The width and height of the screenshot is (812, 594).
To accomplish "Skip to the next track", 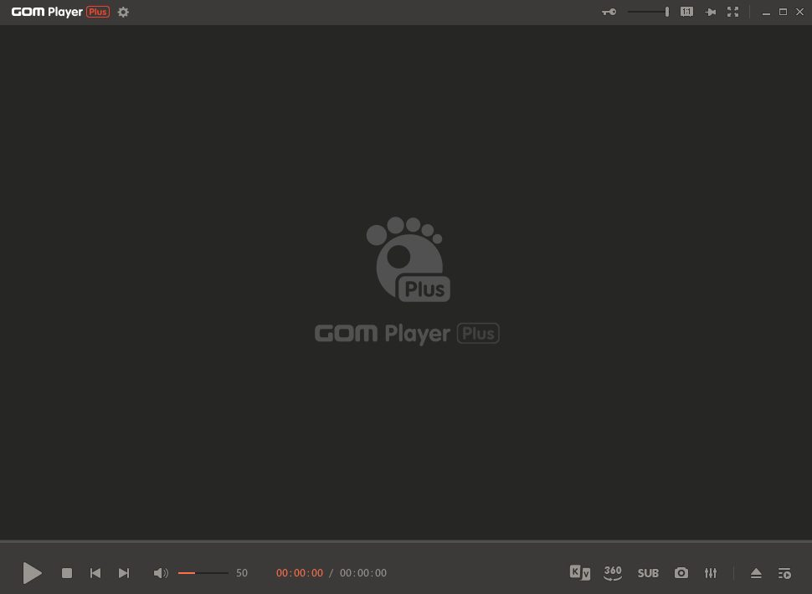I will click(124, 573).
